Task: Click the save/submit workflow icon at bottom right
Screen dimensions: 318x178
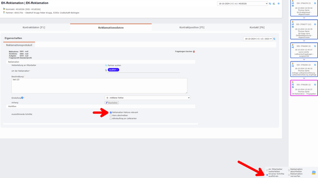Action: pyautogui.click(x=314, y=173)
